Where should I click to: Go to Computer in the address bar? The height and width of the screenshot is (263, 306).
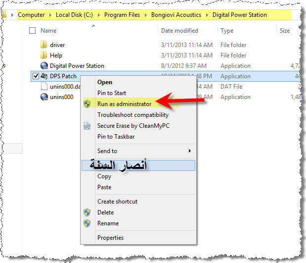tap(31, 15)
